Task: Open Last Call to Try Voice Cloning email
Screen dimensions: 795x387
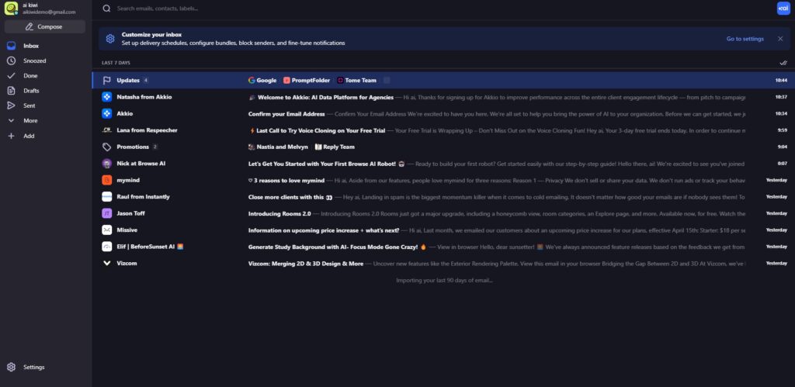Action: point(443,130)
